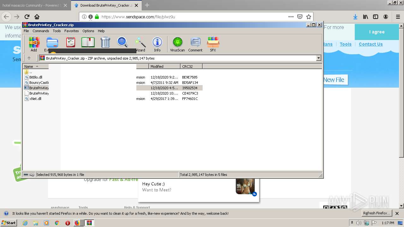Go up one folder level arrow
The width and height of the screenshot is (404, 227).
coord(29,58)
